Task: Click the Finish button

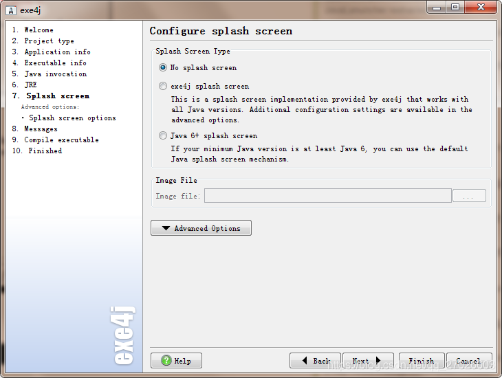Action: (x=422, y=361)
